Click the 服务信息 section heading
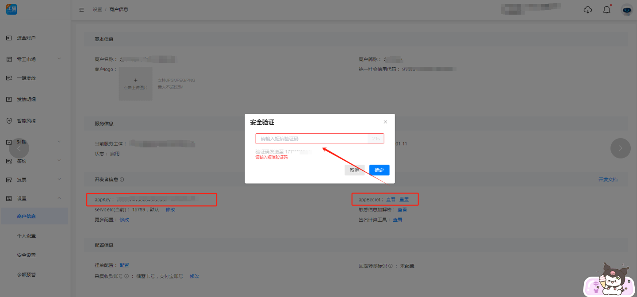 (x=104, y=123)
